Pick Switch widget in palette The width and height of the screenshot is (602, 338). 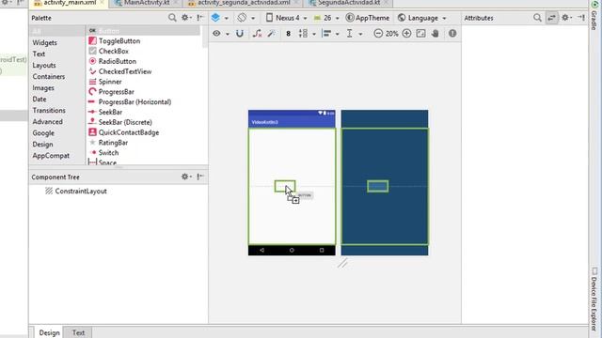click(108, 152)
